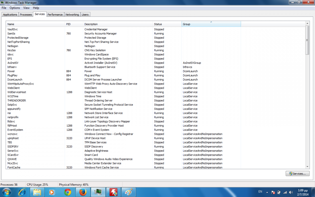Open the volume speaker tray icon

point(291,192)
